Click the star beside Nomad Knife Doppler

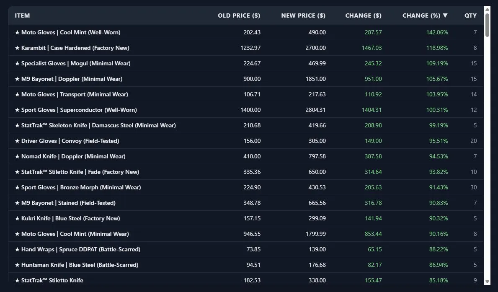point(17,156)
